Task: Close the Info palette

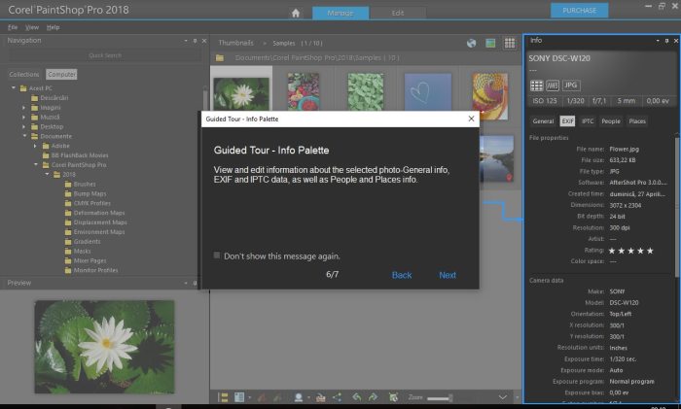Action: pos(676,41)
